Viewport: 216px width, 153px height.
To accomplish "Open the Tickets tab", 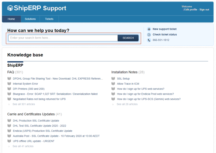I will tap(49, 19).
